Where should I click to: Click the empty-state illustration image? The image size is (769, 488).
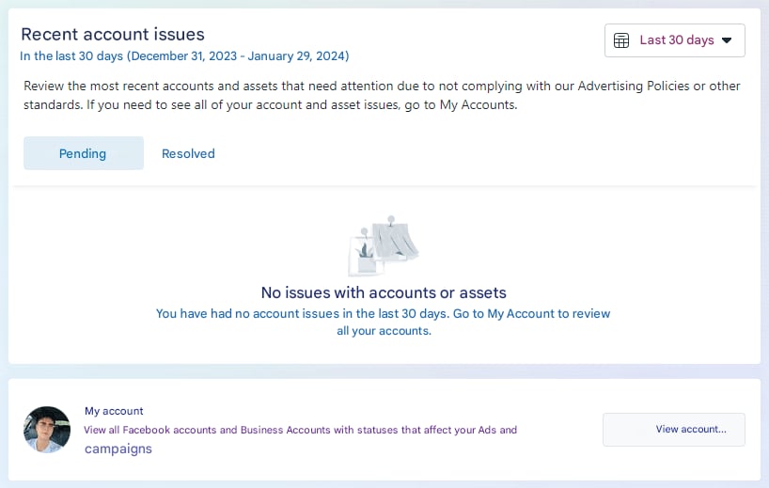pyautogui.click(x=384, y=244)
